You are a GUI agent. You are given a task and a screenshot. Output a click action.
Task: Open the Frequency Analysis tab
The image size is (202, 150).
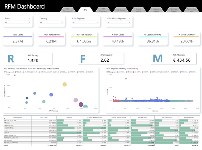point(156,10)
